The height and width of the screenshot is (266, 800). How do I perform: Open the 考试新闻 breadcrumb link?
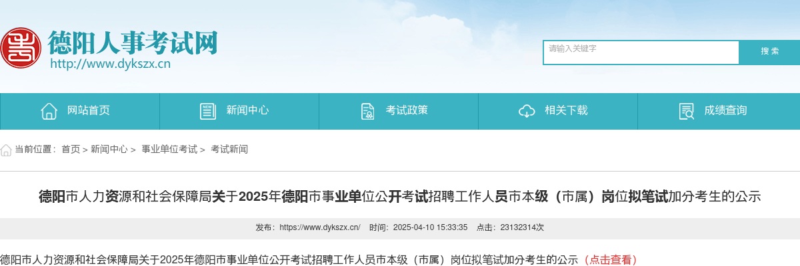pos(229,150)
